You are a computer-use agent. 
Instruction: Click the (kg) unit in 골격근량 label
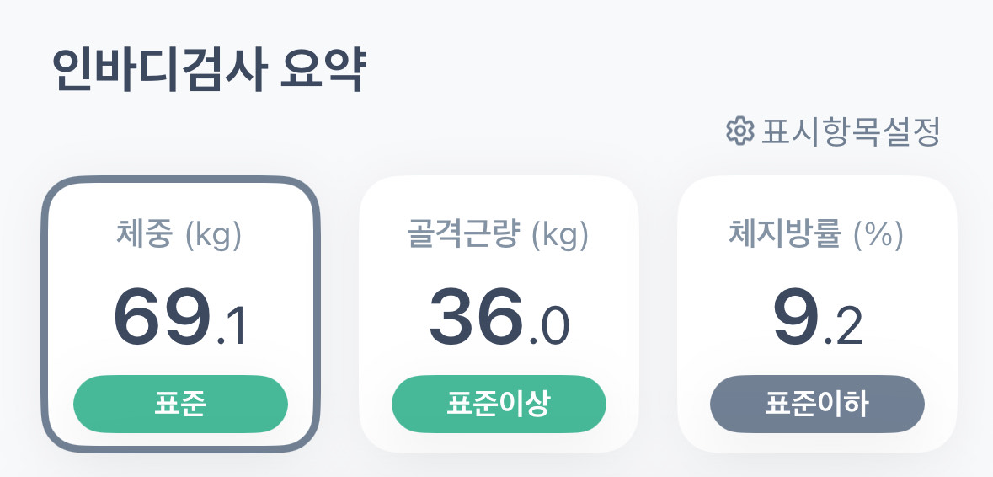point(561,237)
